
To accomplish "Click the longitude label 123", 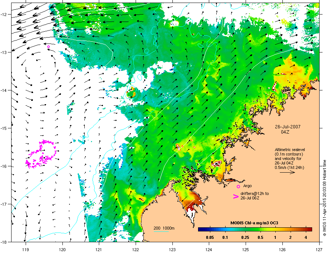I will [172, 250].
